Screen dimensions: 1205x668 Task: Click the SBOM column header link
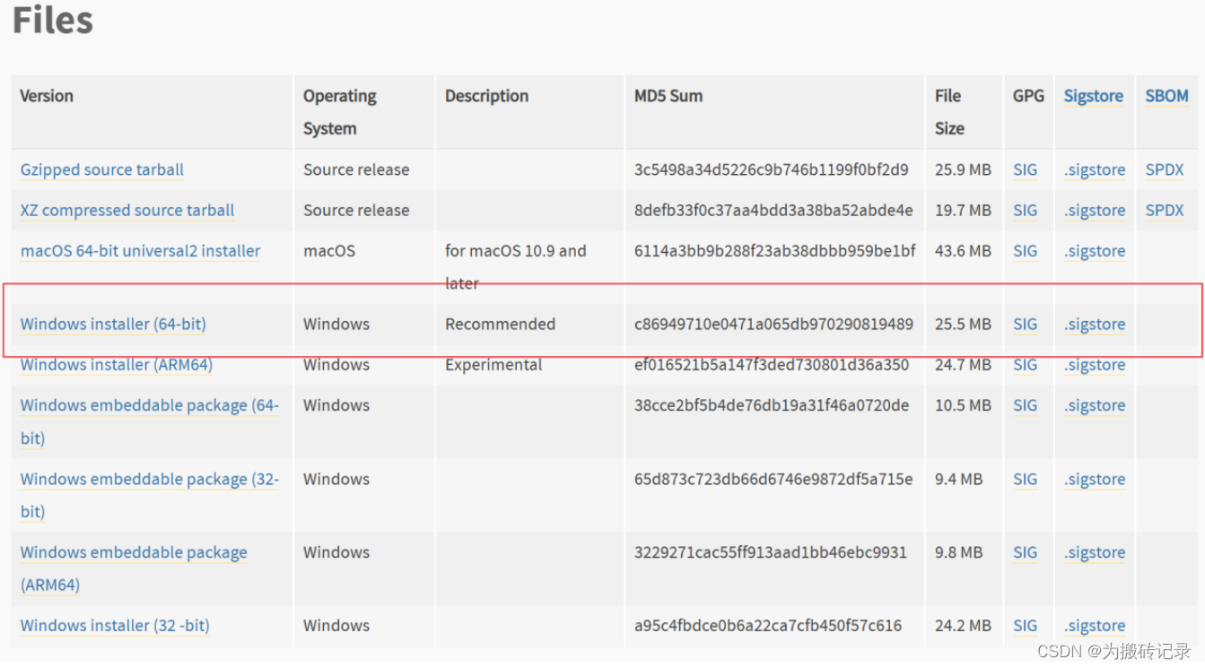coord(1166,96)
